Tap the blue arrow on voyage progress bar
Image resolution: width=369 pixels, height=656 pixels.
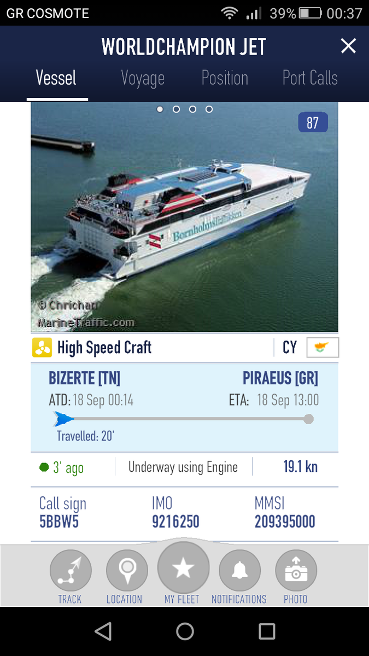click(63, 419)
